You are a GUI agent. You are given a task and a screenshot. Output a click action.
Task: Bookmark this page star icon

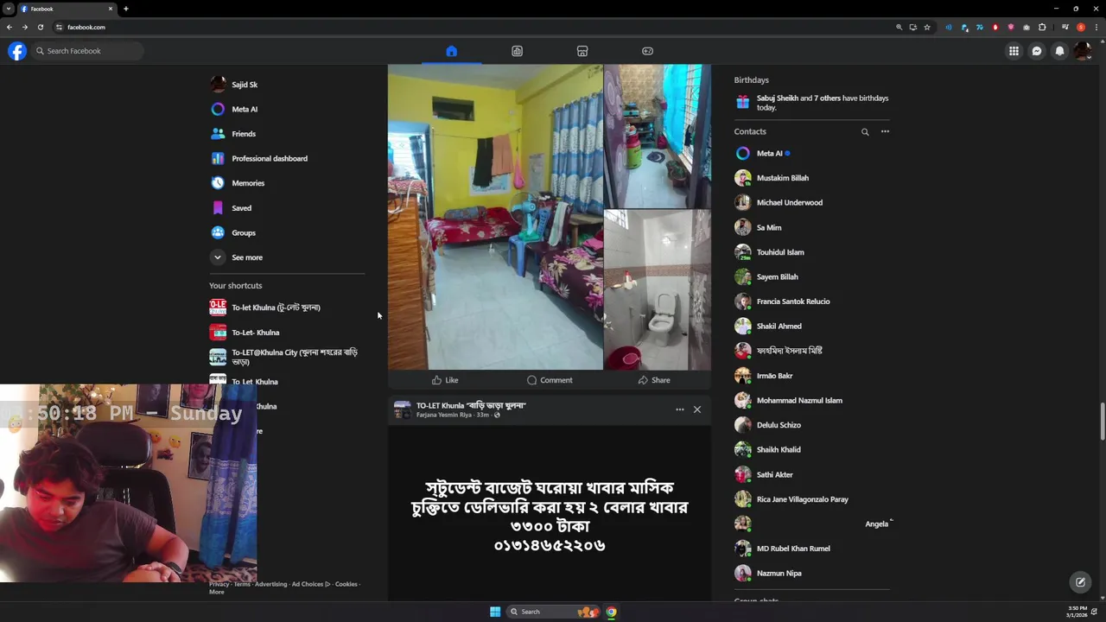pyautogui.click(x=927, y=27)
